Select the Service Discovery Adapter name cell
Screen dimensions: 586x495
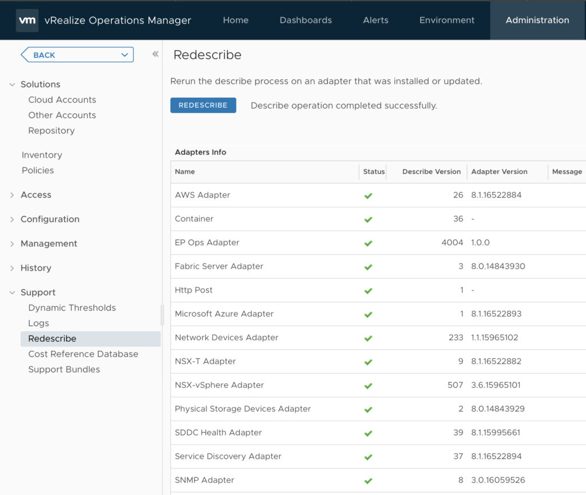pos(228,456)
